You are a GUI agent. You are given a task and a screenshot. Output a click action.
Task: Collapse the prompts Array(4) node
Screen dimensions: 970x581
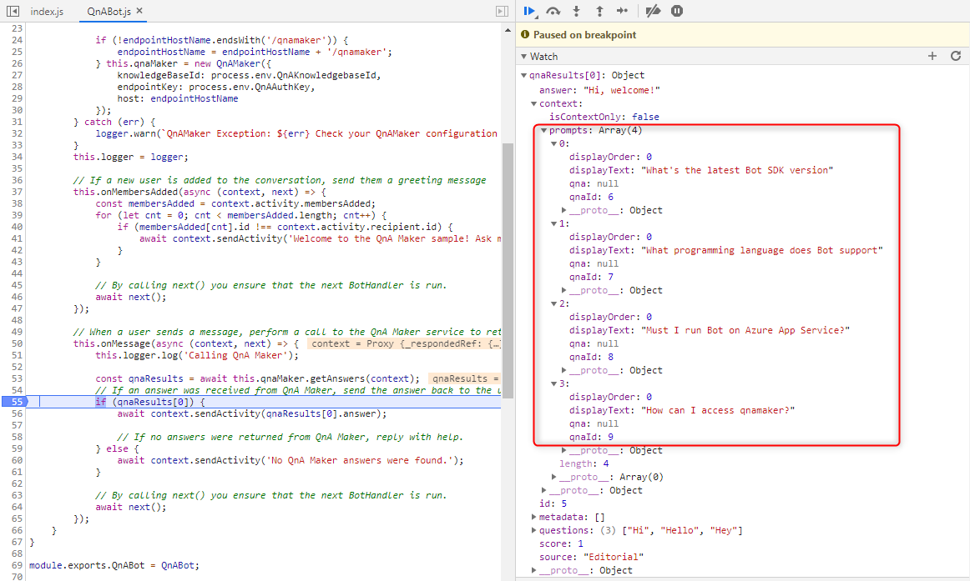point(544,130)
